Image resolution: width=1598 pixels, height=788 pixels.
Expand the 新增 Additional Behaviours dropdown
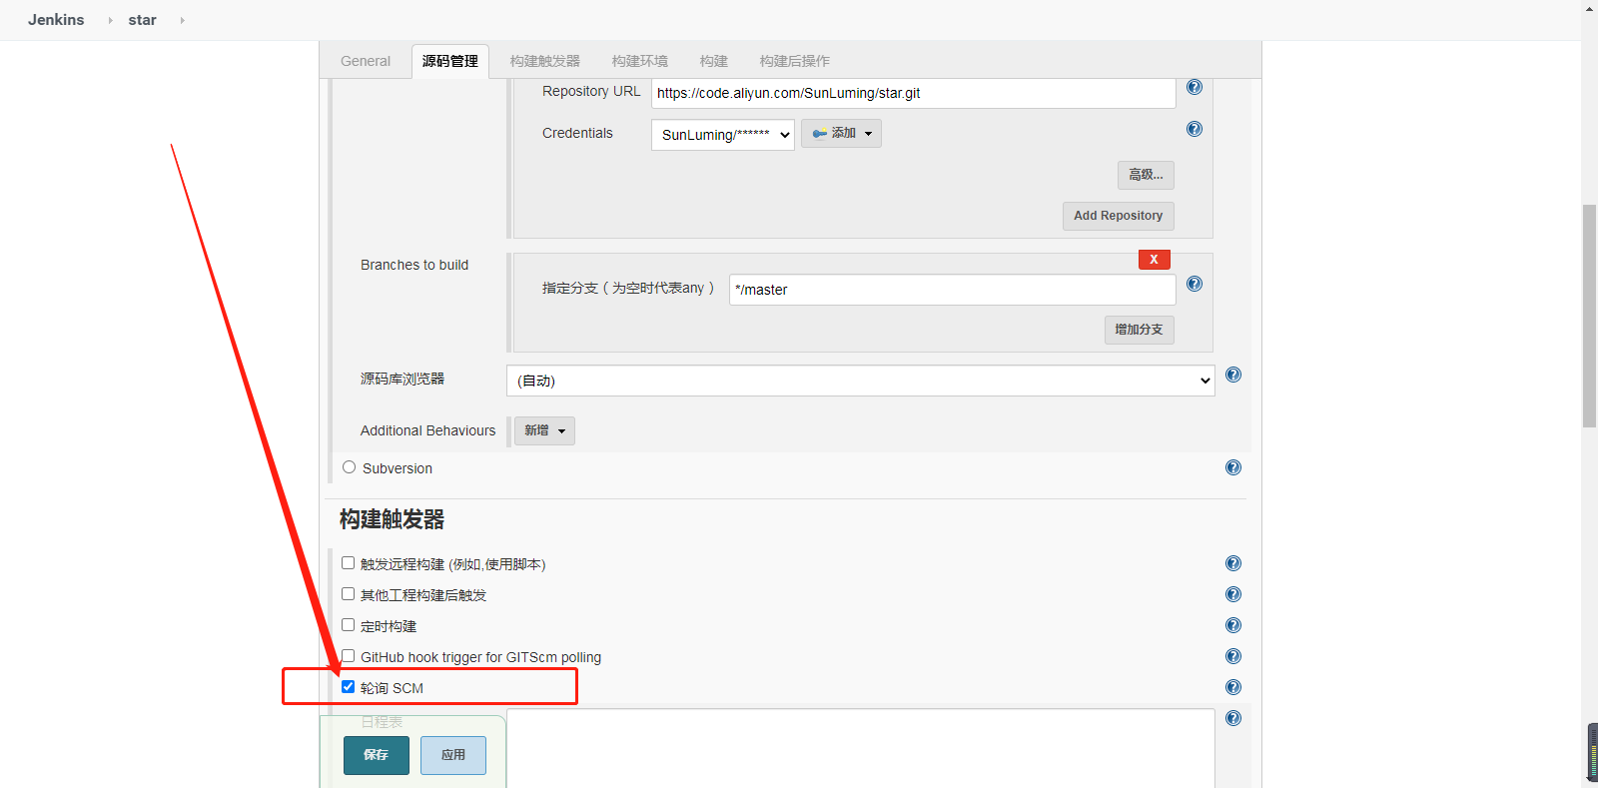click(x=544, y=430)
